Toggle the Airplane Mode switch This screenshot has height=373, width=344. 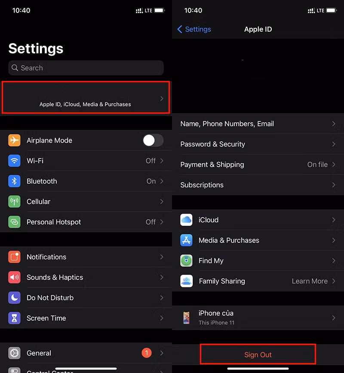[153, 140]
